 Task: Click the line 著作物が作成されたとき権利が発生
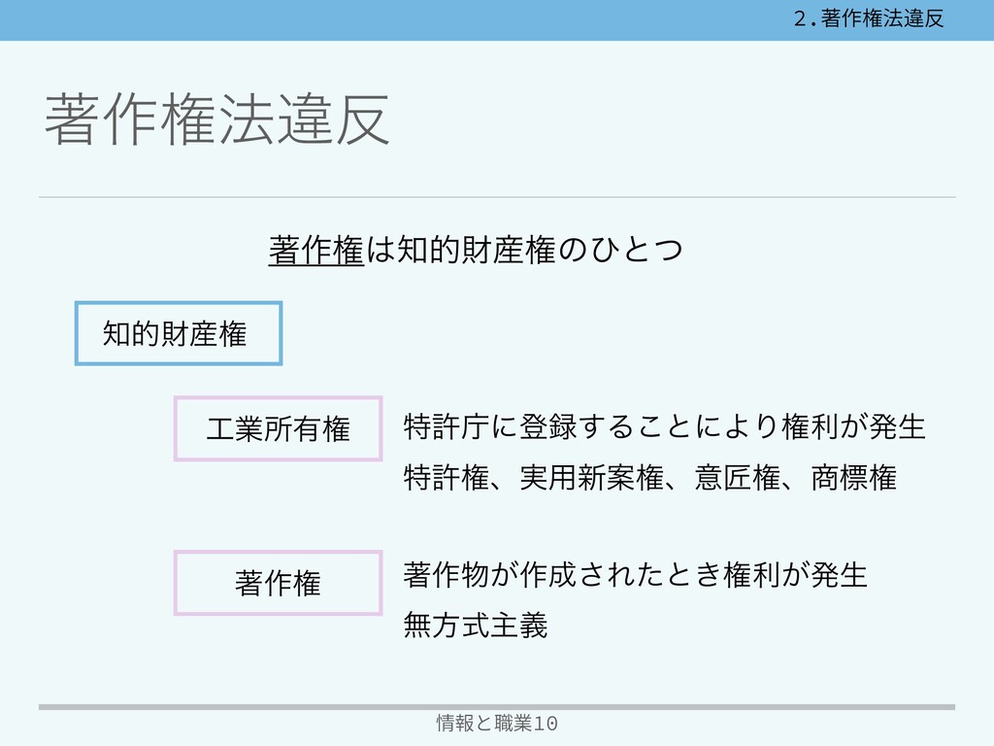pyautogui.click(x=635, y=575)
